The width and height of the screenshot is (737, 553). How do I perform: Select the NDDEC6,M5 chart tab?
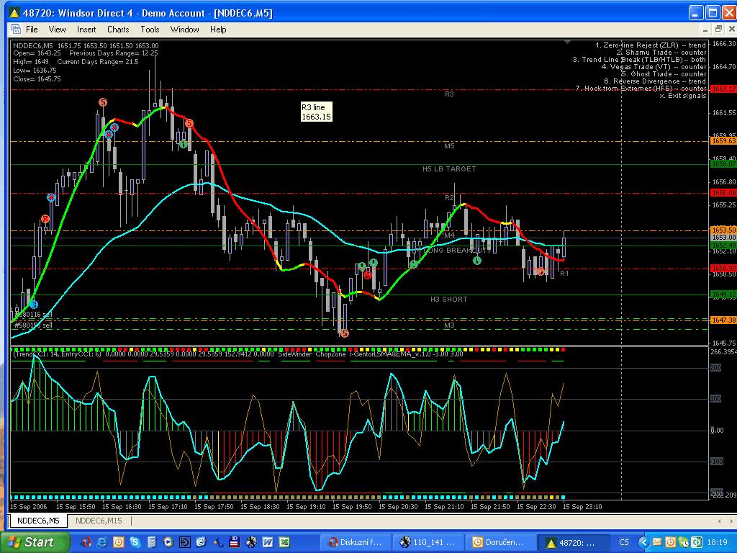click(x=38, y=521)
